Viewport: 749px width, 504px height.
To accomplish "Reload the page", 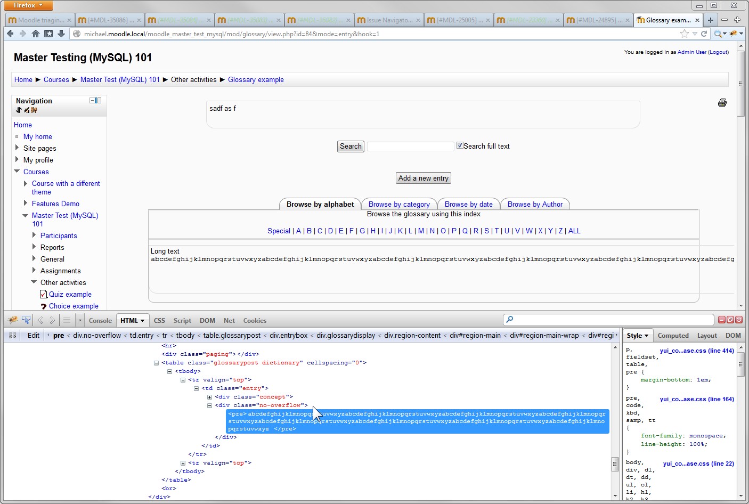I will 704,34.
